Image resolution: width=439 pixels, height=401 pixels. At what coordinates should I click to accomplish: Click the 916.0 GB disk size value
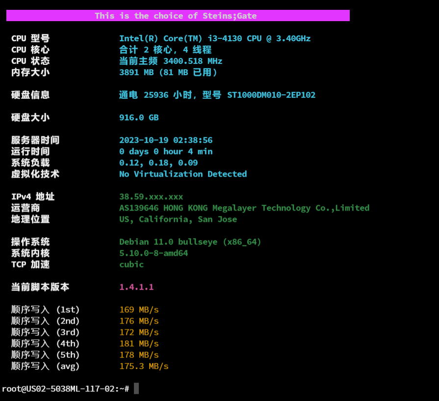(139, 117)
